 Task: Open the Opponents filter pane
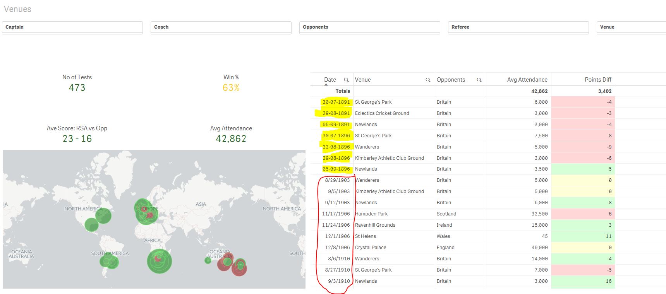click(x=370, y=27)
